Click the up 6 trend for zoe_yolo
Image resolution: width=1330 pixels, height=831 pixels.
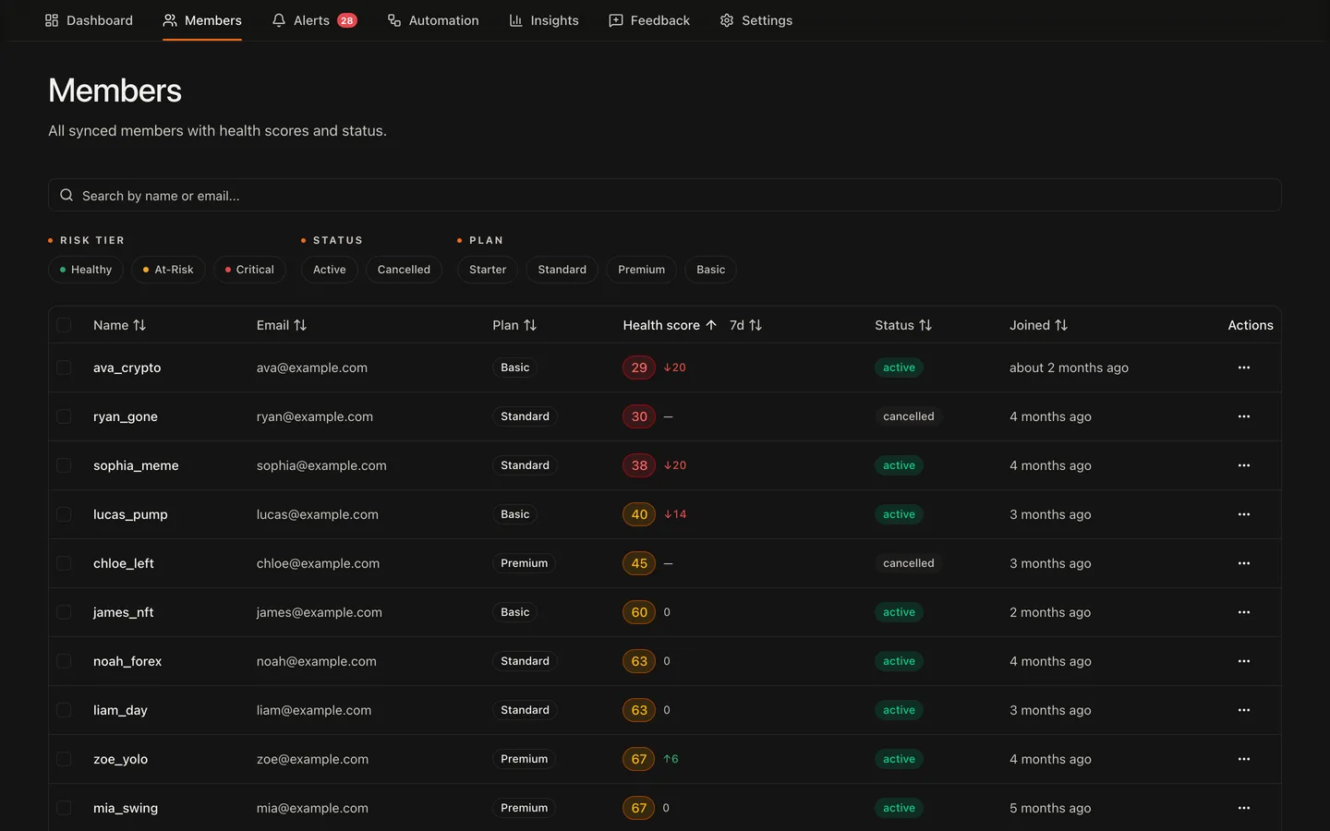(671, 759)
